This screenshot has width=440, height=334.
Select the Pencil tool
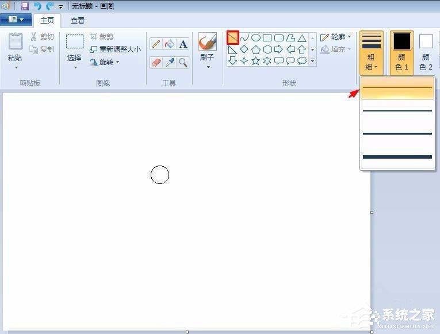click(156, 44)
